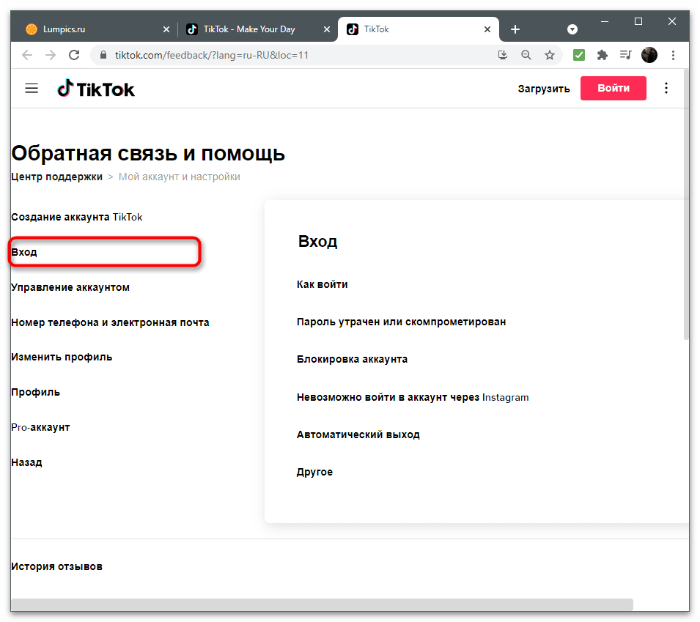700x622 pixels.
Task: Open the zoom magnifier in address bar
Action: (x=526, y=55)
